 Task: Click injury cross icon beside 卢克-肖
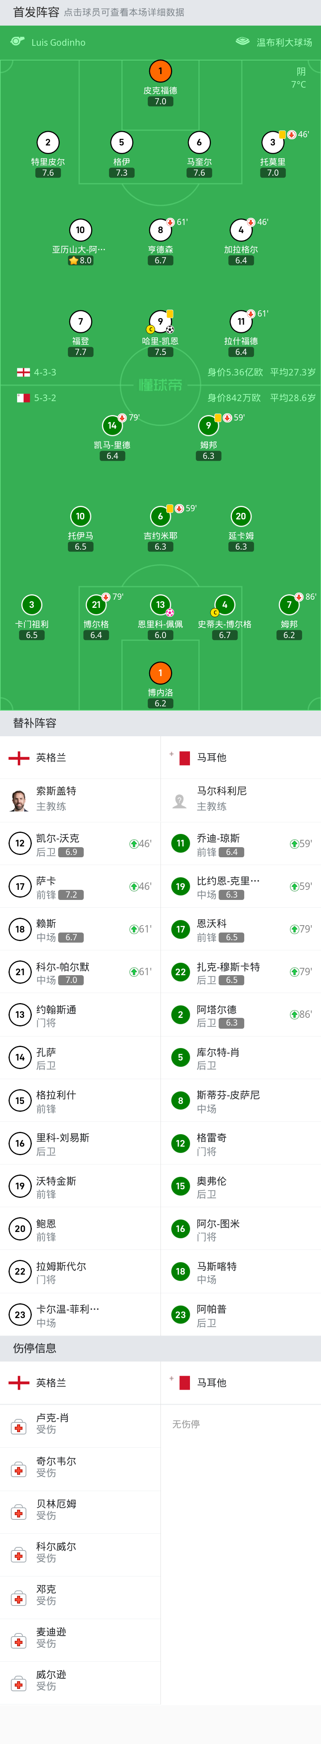pos(19,1428)
